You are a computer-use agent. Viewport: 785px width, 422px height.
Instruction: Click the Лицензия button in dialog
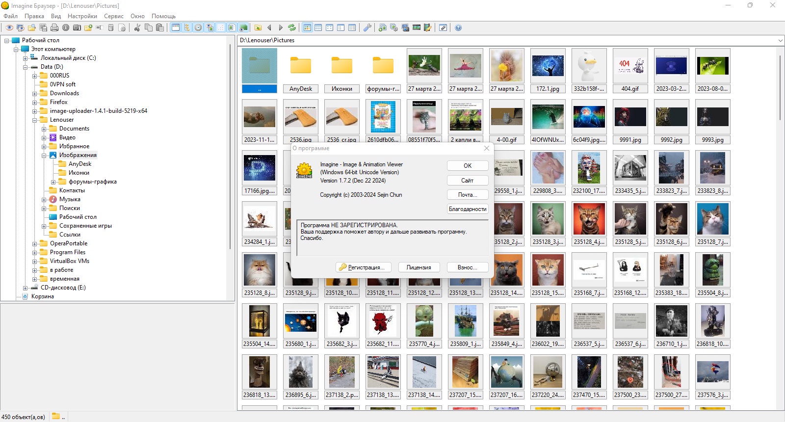(x=419, y=267)
